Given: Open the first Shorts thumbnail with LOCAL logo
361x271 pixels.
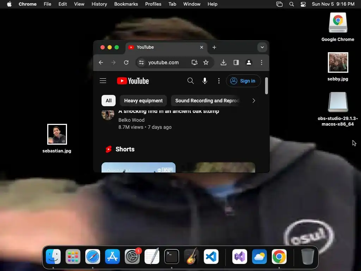Looking at the screenshot, I should [x=138, y=168].
